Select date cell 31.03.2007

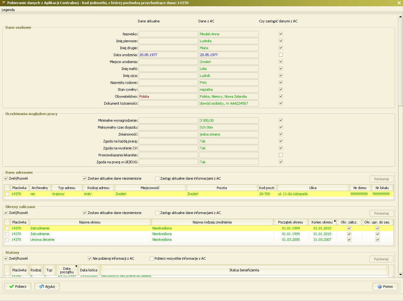[322, 240]
